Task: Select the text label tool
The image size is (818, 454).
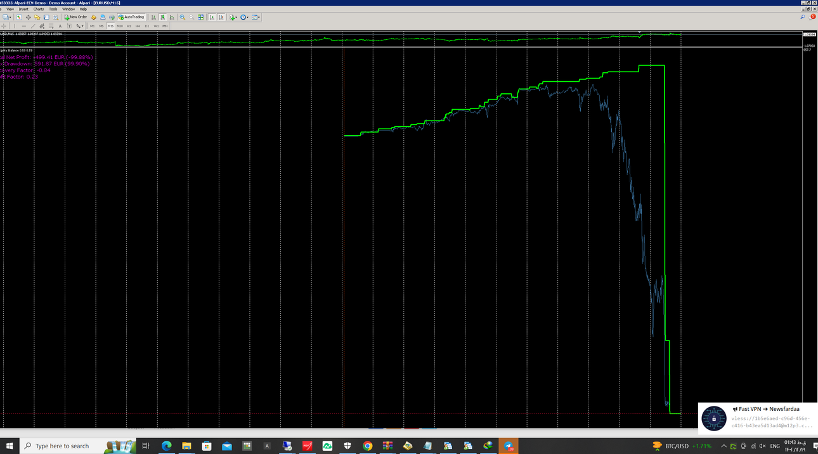Action: pos(69,26)
